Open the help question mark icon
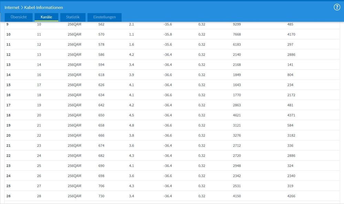This screenshot has height=204, width=344. pyautogui.click(x=337, y=7)
